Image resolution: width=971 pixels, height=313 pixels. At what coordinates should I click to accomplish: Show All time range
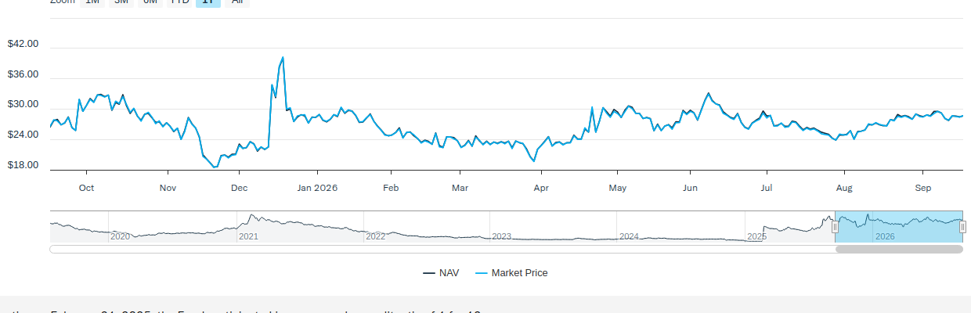coord(236,2)
